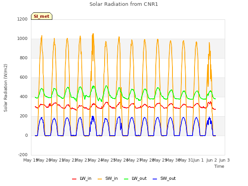Click the chart title Solar Radiation from CNR1
Viewport: 248px width, 186px height.
click(124, 4)
